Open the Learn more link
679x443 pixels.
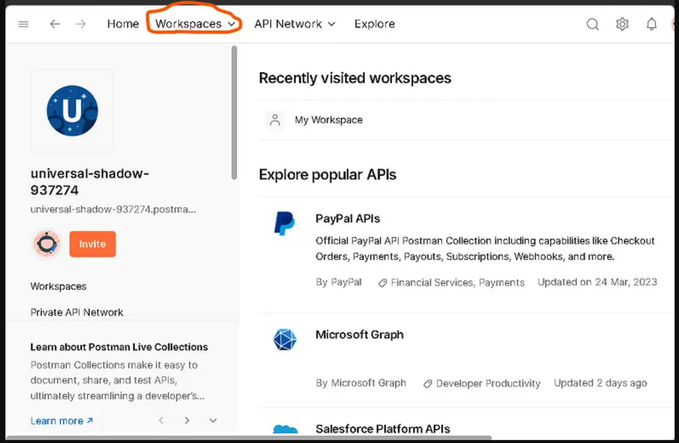(x=62, y=421)
